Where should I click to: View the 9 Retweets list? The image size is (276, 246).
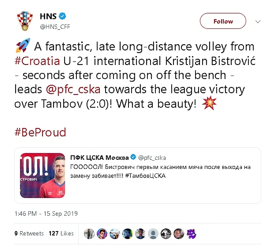point(29,233)
